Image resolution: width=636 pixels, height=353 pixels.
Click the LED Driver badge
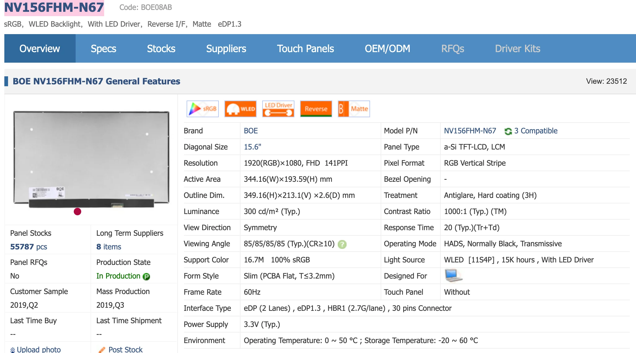click(278, 109)
